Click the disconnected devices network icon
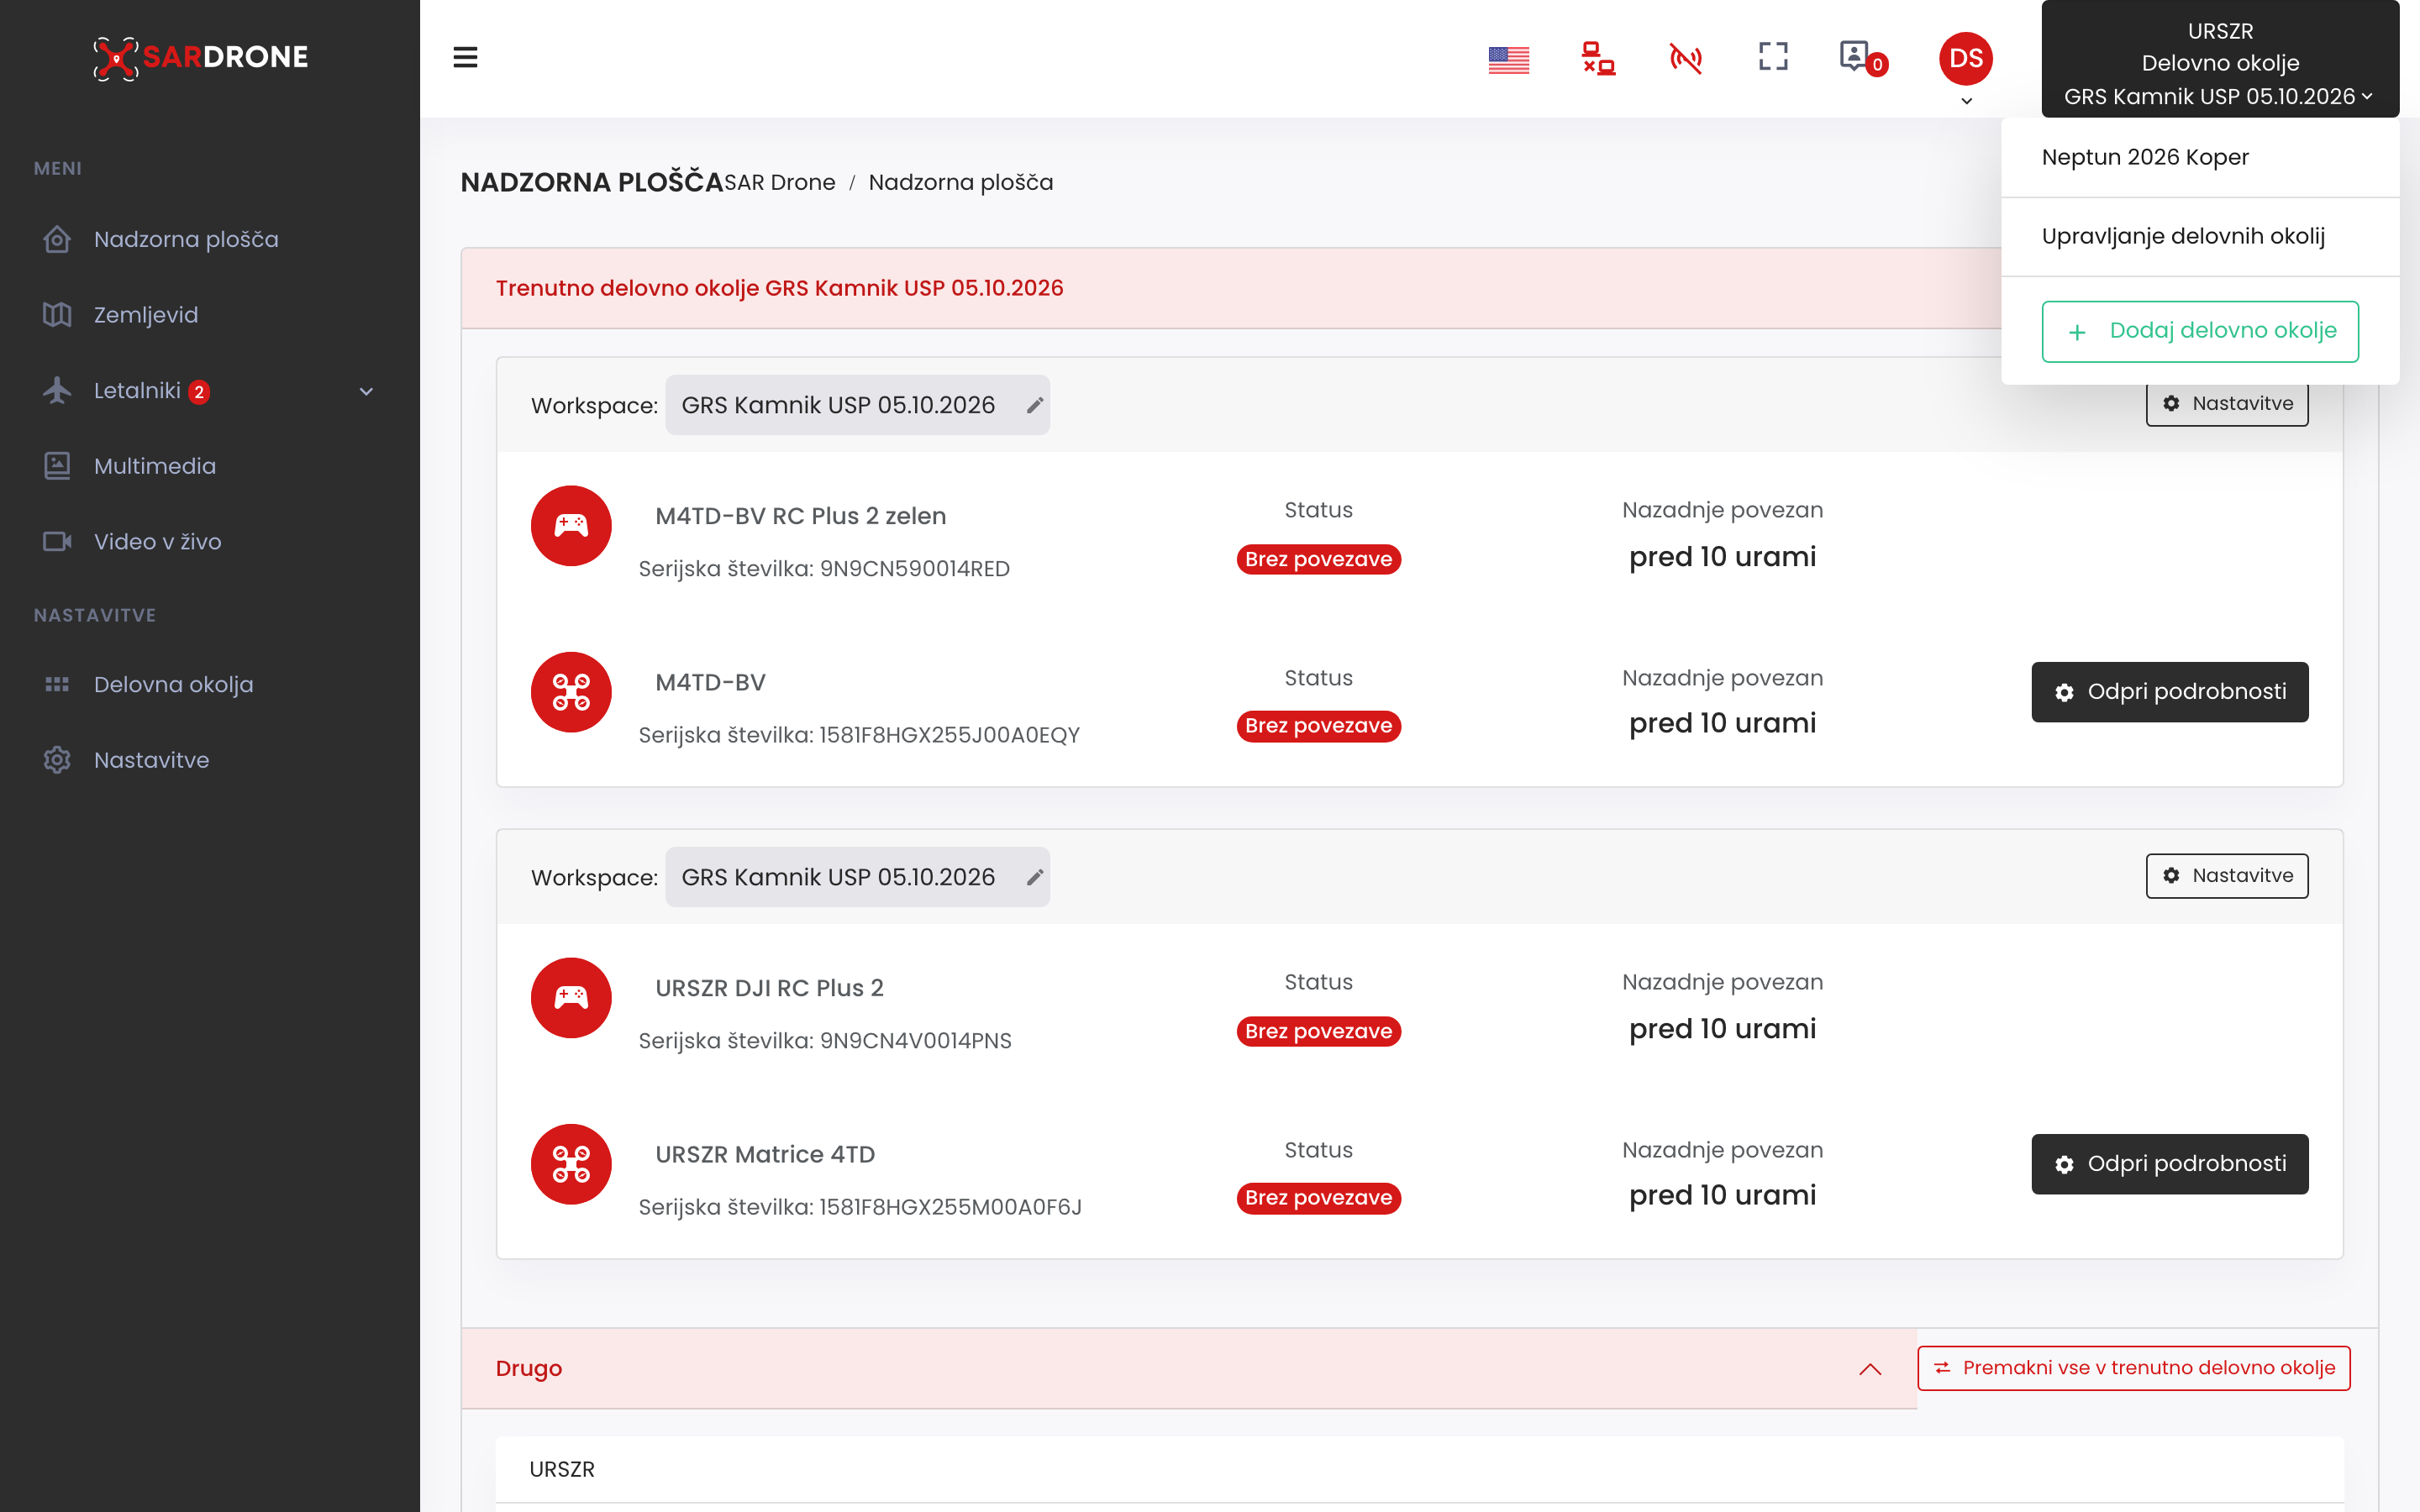Viewport: 2420px width, 1512px height. (1598, 58)
